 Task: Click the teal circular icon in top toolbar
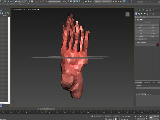click(127, 1)
